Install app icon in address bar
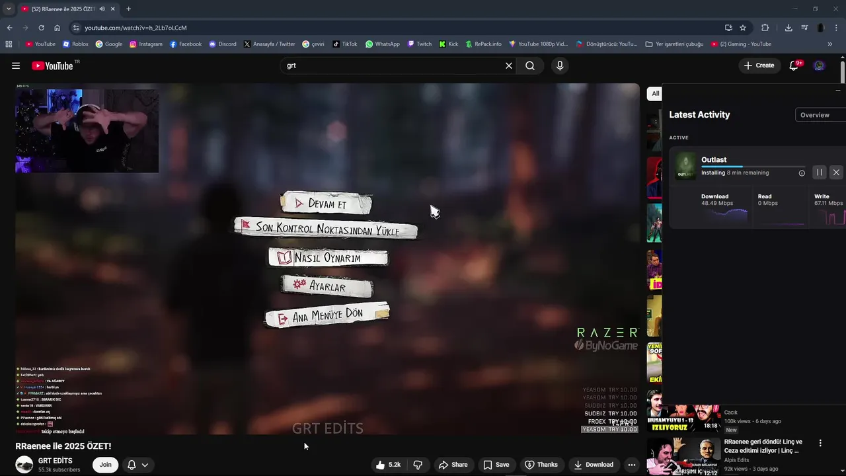The image size is (846, 476). tap(728, 28)
